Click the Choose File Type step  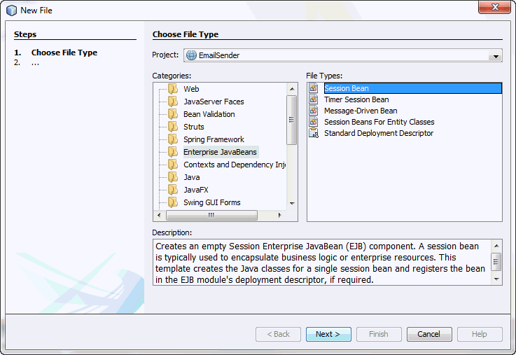point(64,53)
